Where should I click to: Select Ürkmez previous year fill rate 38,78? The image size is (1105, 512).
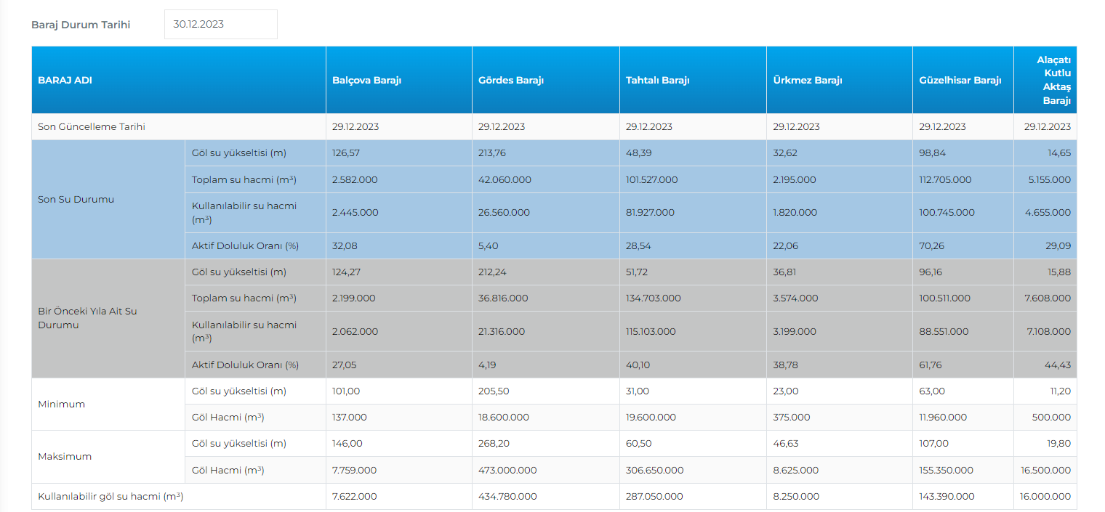coord(786,365)
